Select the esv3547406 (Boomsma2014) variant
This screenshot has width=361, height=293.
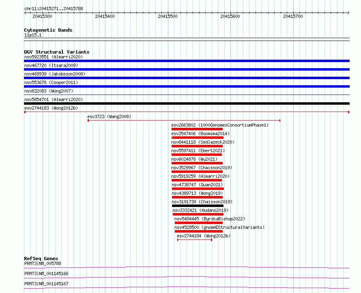point(200,134)
